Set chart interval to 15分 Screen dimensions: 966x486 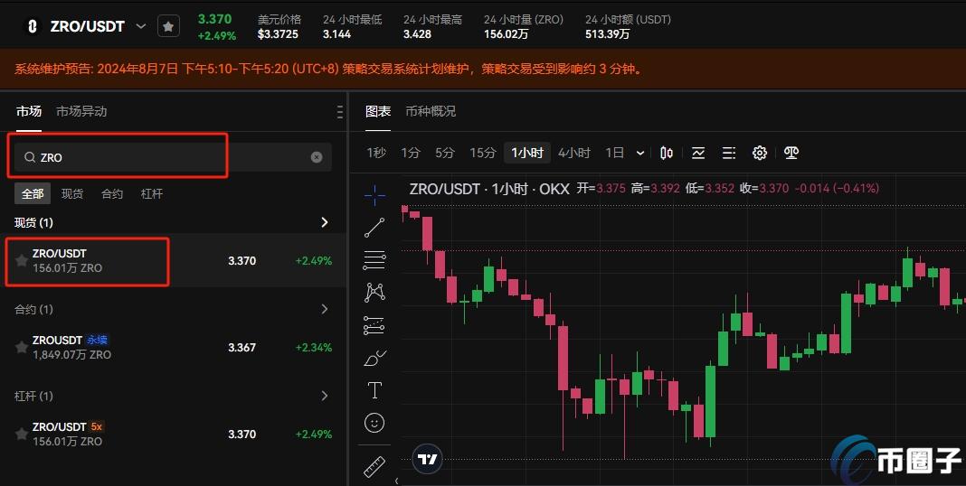pos(483,153)
